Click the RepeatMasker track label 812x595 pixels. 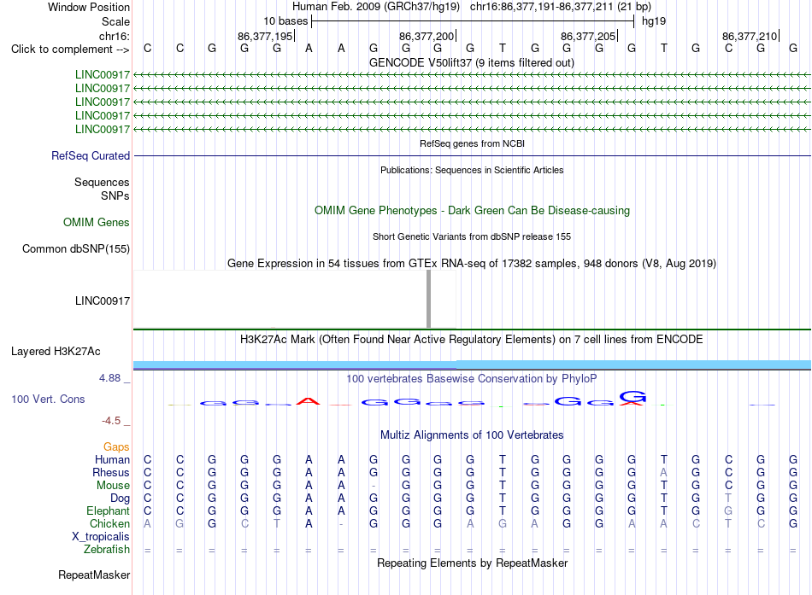coord(94,575)
